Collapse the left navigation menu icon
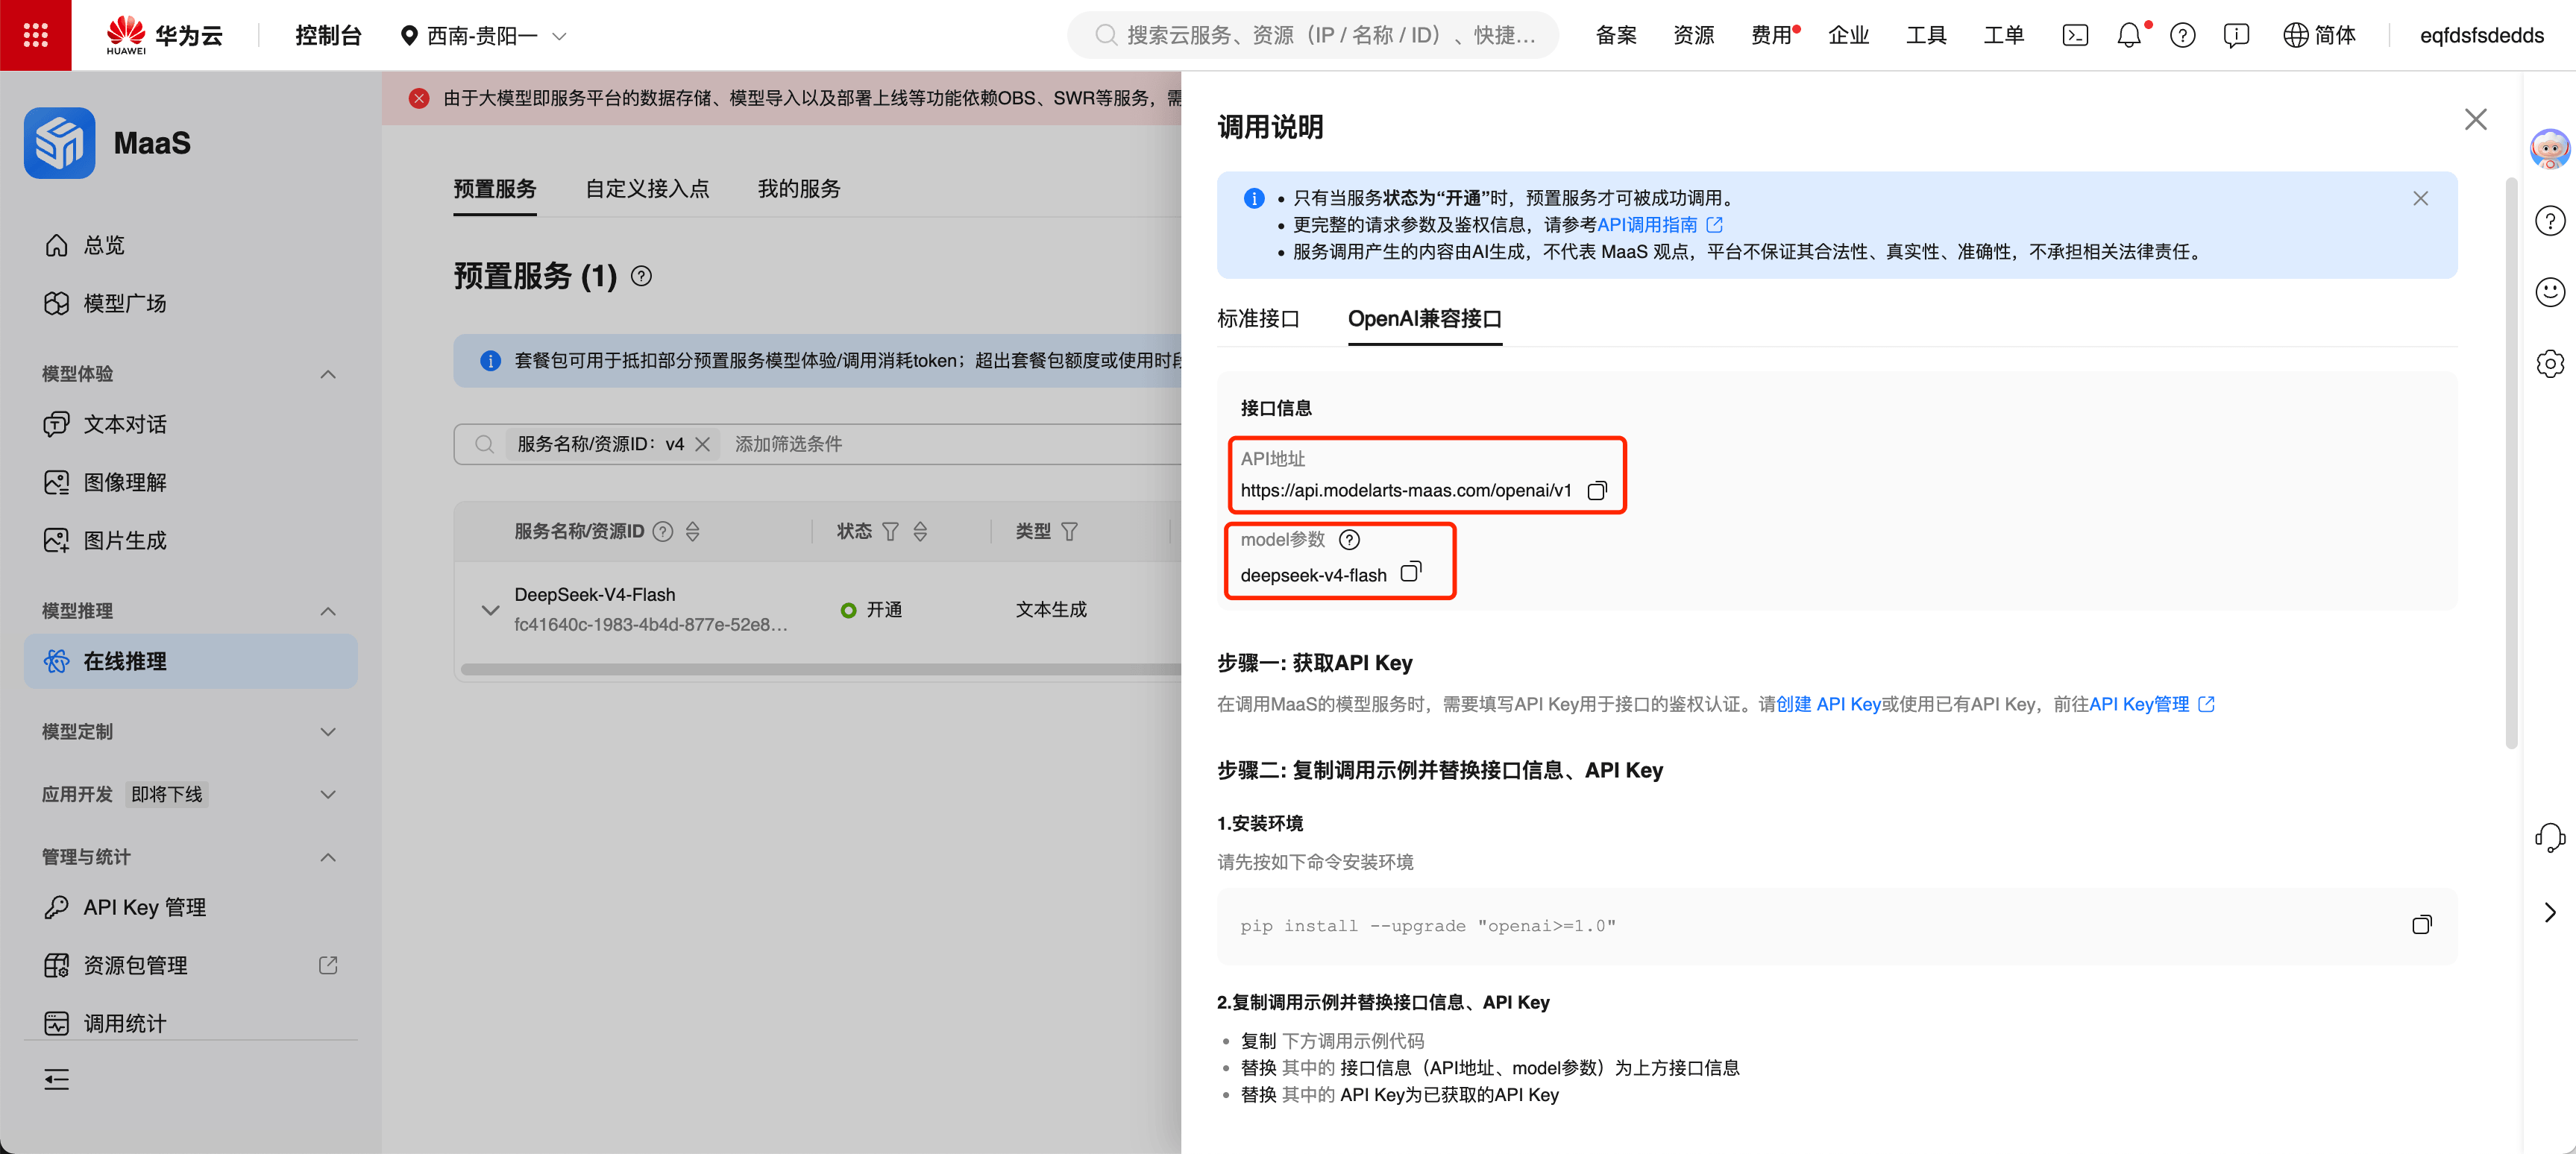The height and width of the screenshot is (1154, 2576). 57,1079
